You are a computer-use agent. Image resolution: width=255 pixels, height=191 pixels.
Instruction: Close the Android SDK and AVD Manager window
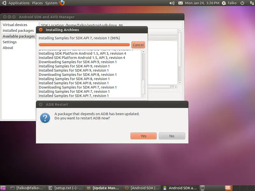pos(5,17)
